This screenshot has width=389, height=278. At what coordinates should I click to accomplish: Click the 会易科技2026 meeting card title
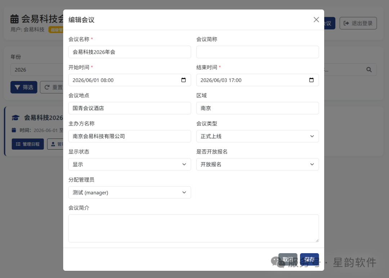(44, 118)
